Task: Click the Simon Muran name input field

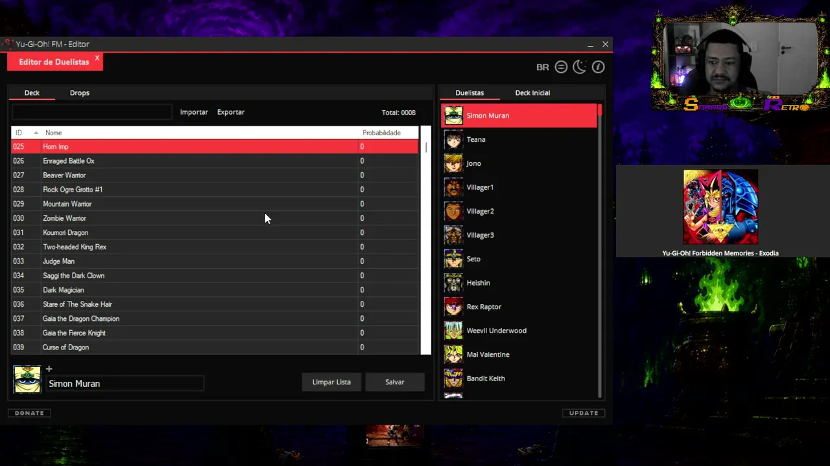Action: [x=126, y=384]
